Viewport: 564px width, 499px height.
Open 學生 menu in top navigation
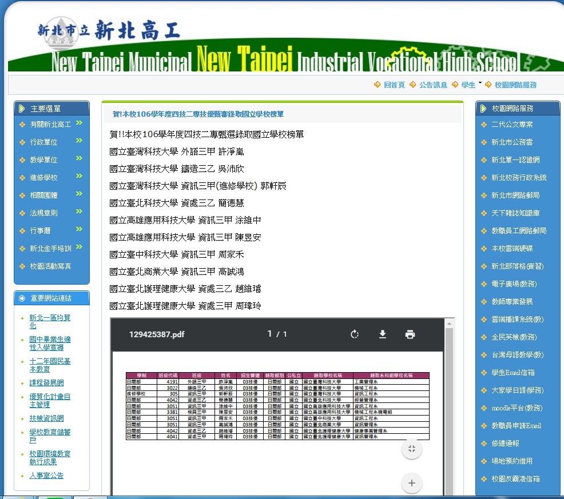pyautogui.click(x=468, y=85)
